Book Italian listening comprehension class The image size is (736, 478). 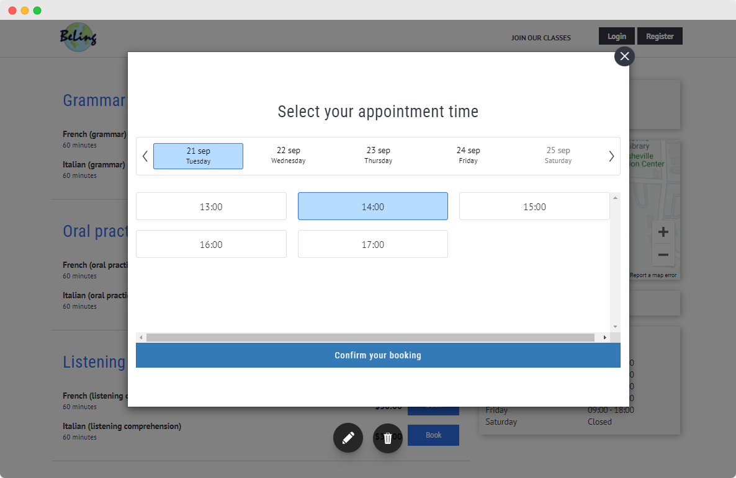(433, 435)
